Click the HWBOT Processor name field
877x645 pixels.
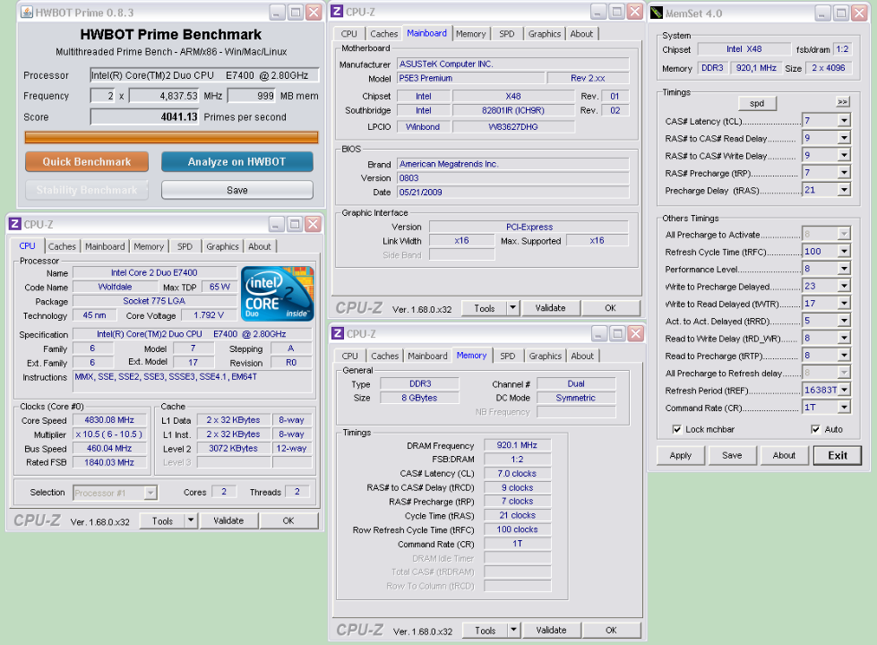pos(205,75)
